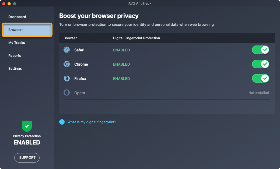Turn off Chrome fingerprint protection toggle
Screen dimensions: 280x169
pyautogui.click(x=260, y=64)
